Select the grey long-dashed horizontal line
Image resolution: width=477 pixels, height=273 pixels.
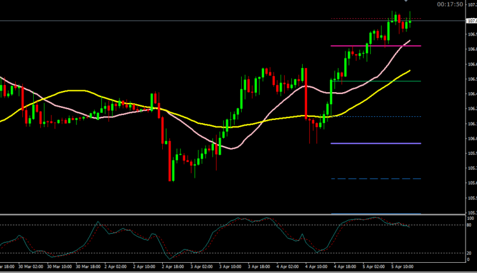376,179
